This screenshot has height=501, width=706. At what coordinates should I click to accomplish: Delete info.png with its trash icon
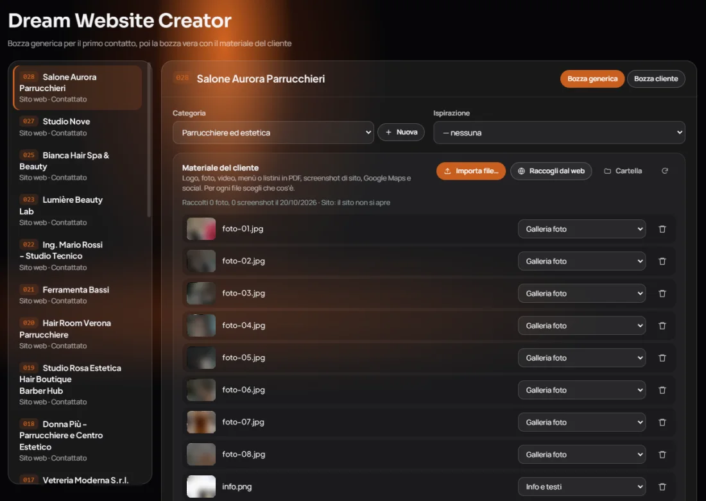(662, 487)
